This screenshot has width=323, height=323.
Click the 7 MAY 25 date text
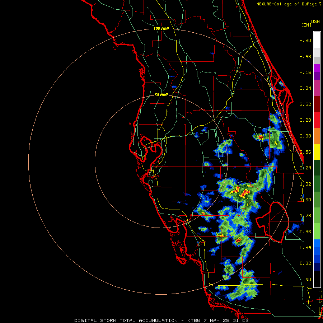click(x=216, y=320)
